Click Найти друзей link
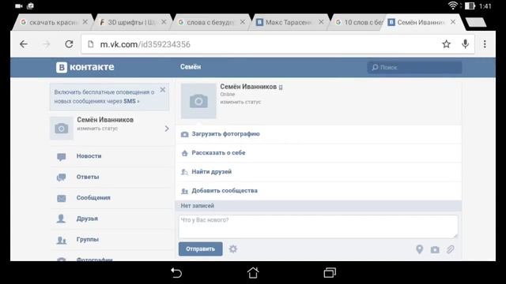The width and height of the screenshot is (506, 284). (212, 172)
